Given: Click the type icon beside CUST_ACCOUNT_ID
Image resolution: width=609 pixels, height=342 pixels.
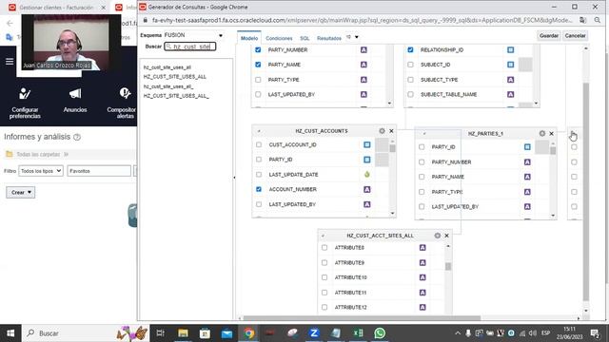Looking at the screenshot, I should click(x=367, y=144).
